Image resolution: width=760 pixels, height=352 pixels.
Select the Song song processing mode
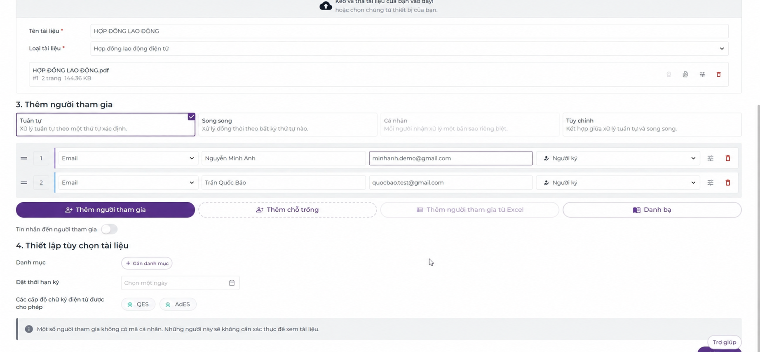[288, 124]
